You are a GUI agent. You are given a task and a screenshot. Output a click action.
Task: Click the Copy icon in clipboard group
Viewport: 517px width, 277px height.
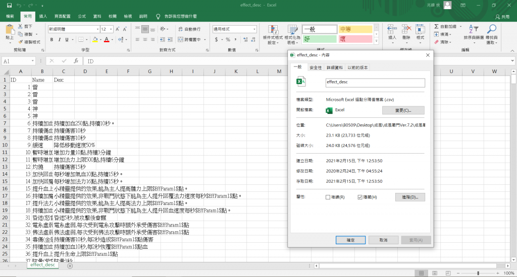click(x=20, y=34)
